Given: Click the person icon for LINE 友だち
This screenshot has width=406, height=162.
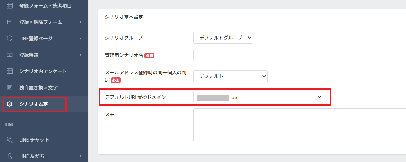Looking at the screenshot, I should pyautogui.click(x=10, y=156).
